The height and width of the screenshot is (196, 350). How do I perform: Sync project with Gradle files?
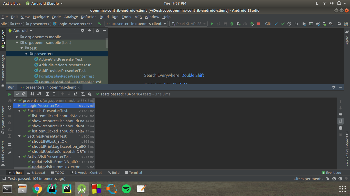(318, 24)
